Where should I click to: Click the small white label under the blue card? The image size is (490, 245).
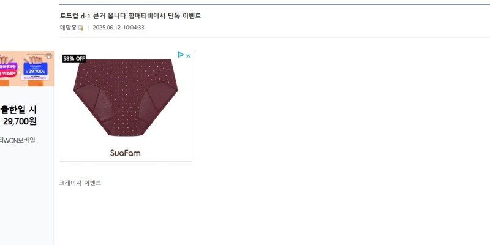point(36,77)
